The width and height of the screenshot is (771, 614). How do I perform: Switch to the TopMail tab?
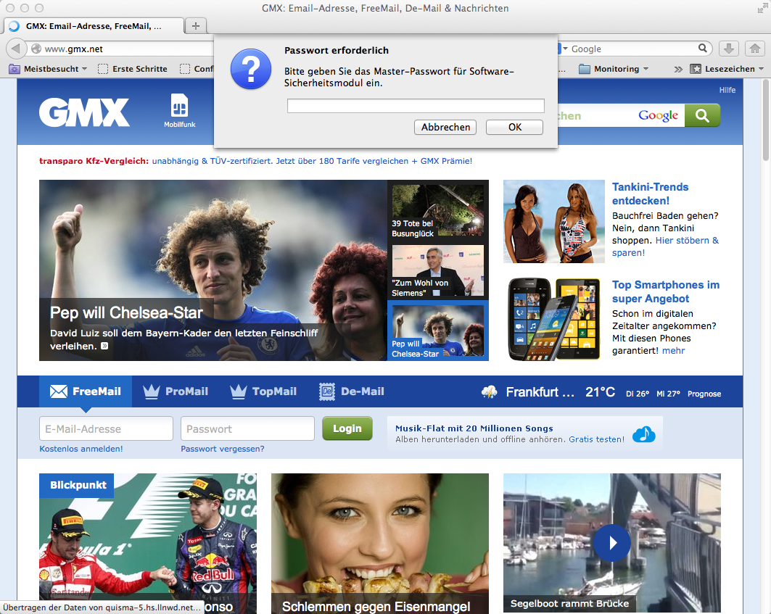pos(263,391)
